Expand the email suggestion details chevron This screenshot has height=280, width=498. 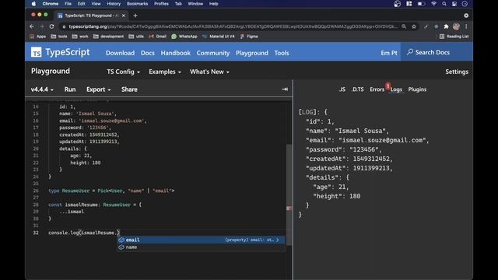tap(278, 240)
